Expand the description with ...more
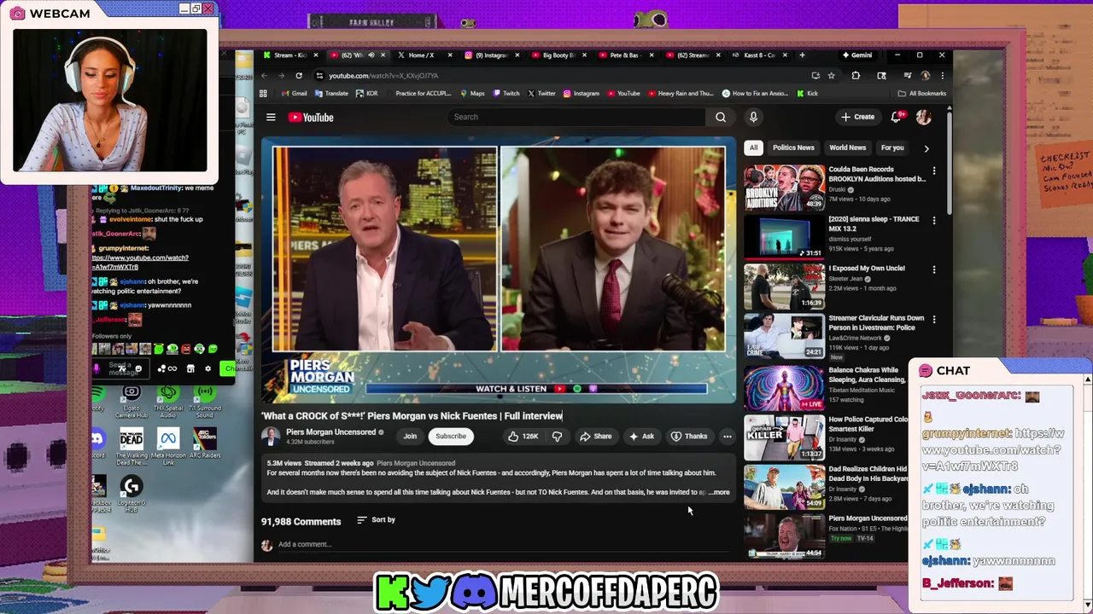The height and width of the screenshot is (614, 1093). (x=719, y=492)
